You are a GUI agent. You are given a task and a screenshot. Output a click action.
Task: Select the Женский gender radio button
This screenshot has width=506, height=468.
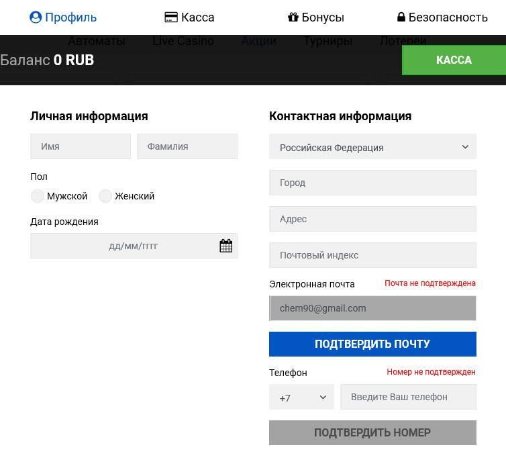(x=105, y=196)
